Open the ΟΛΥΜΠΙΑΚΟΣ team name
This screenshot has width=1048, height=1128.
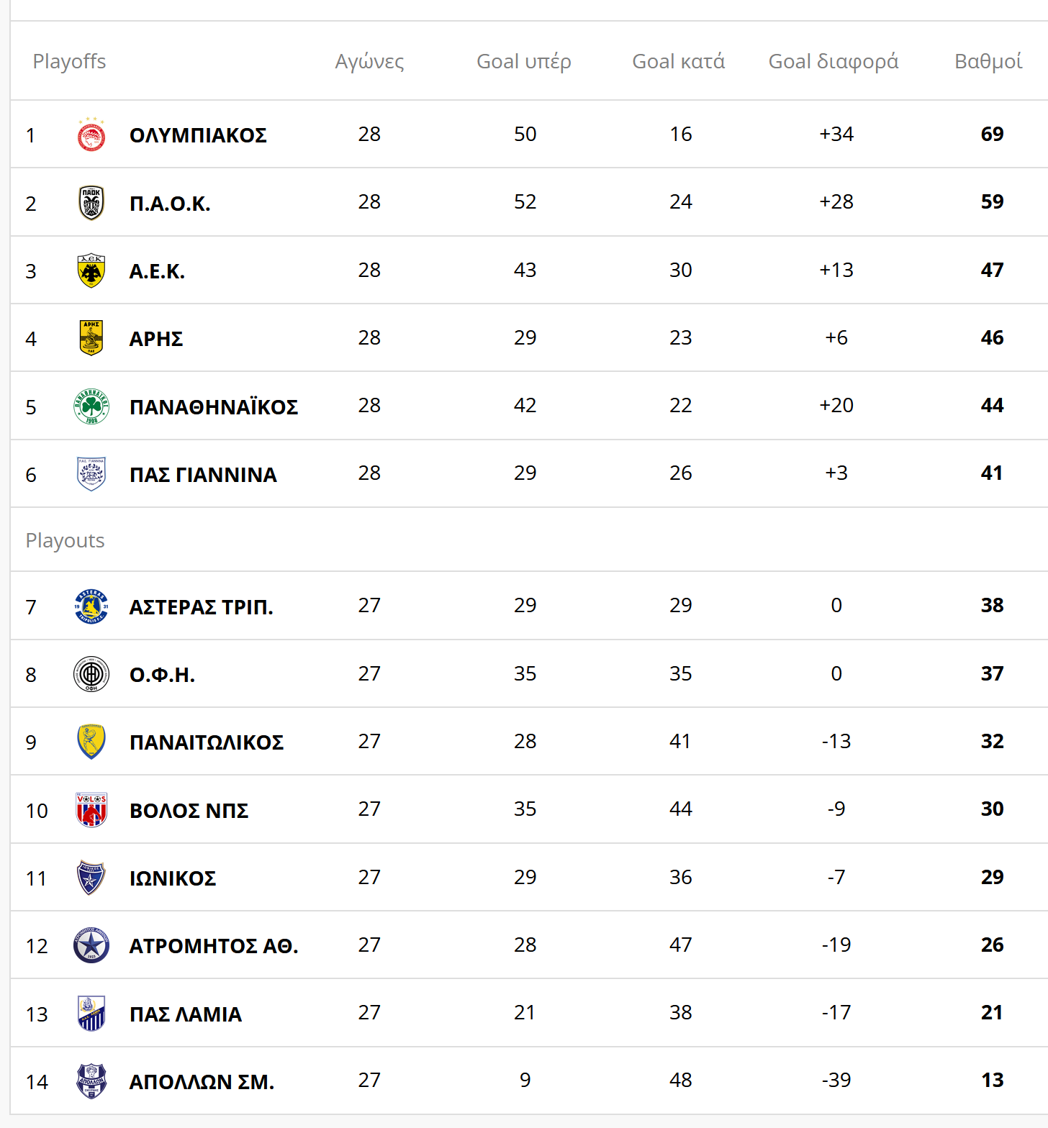point(198,135)
